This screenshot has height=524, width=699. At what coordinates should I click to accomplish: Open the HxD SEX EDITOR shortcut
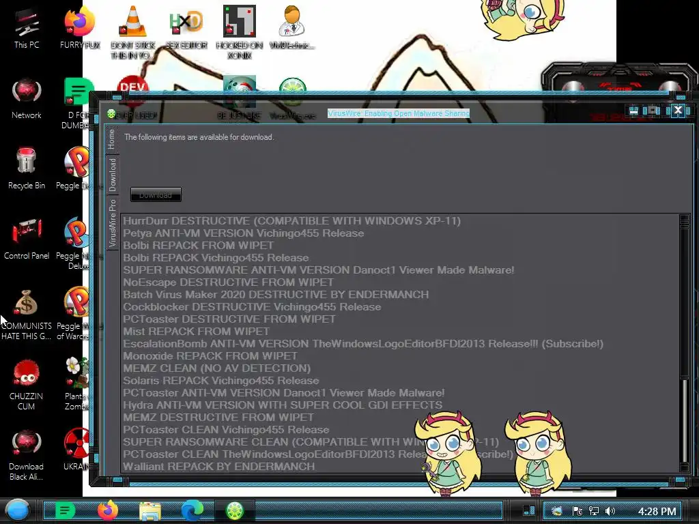186,29
